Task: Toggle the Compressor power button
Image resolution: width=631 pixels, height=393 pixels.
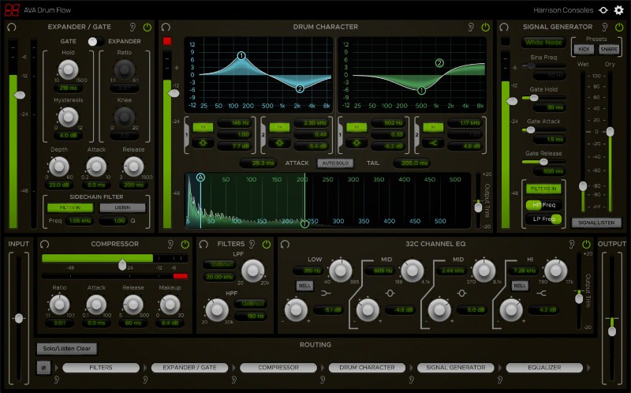Action: pyautogui.click(x=185, y=245)
